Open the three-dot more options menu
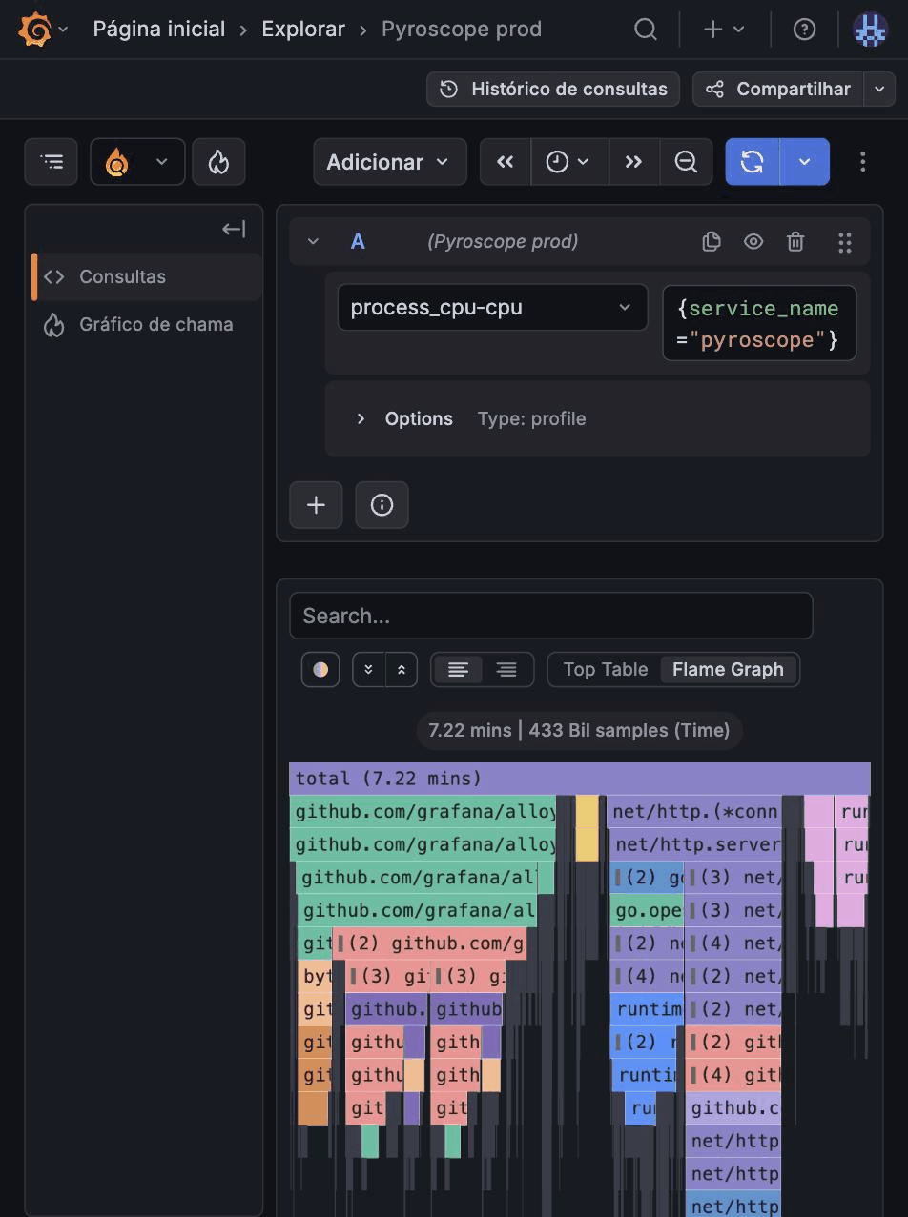The height and width of the screenshot is (1217, 908). coord(863,162)
